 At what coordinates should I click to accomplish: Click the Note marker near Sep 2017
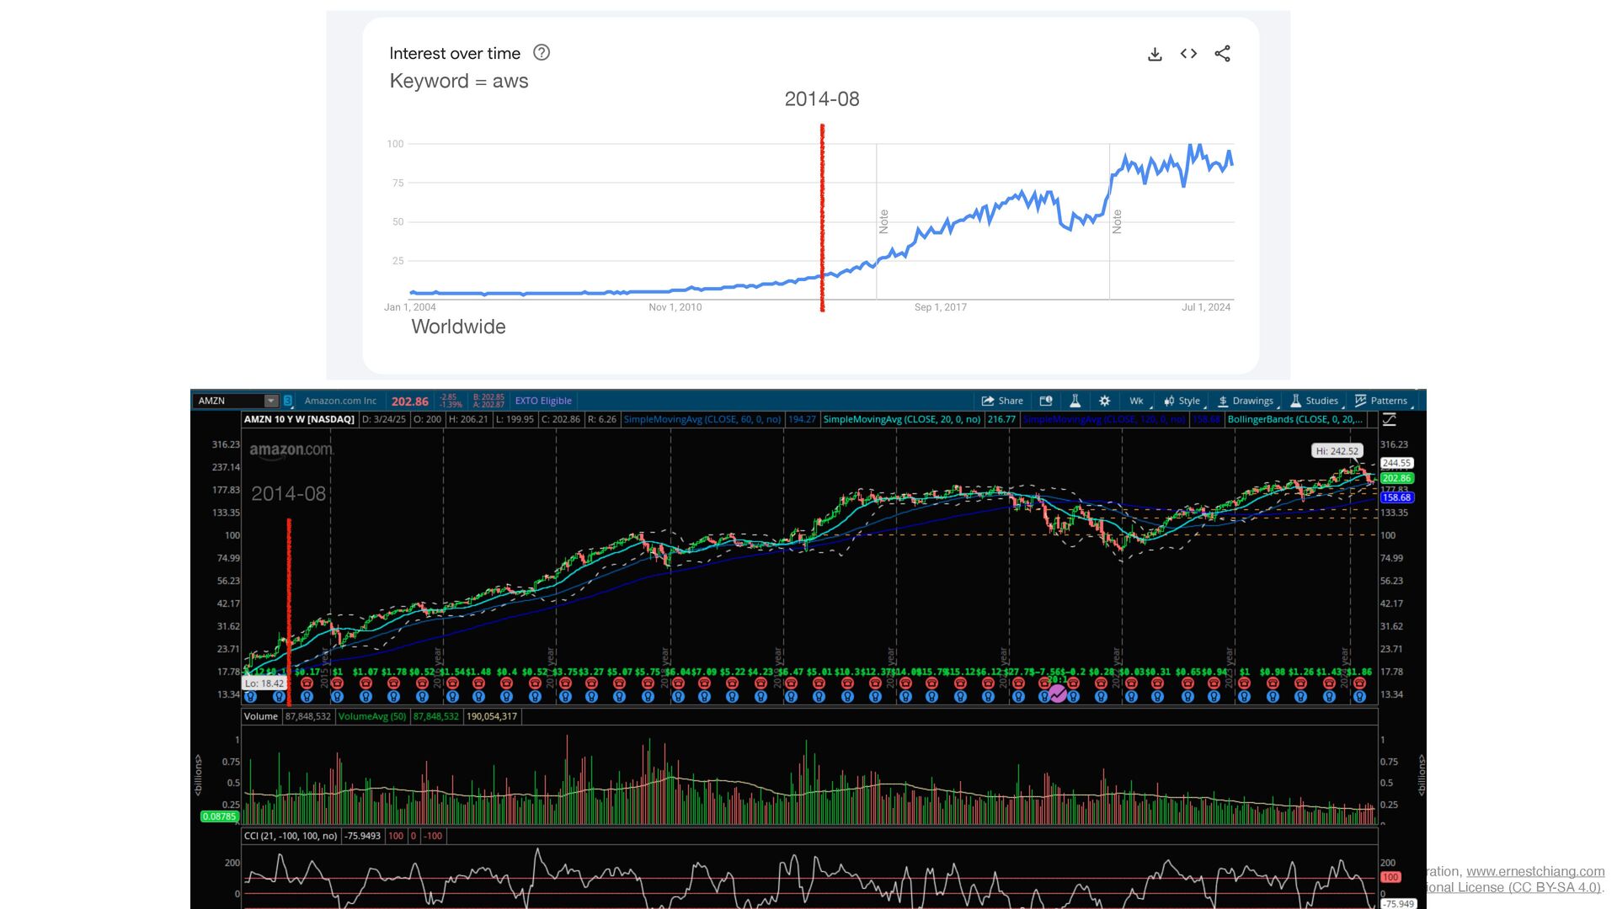point(883,221)
